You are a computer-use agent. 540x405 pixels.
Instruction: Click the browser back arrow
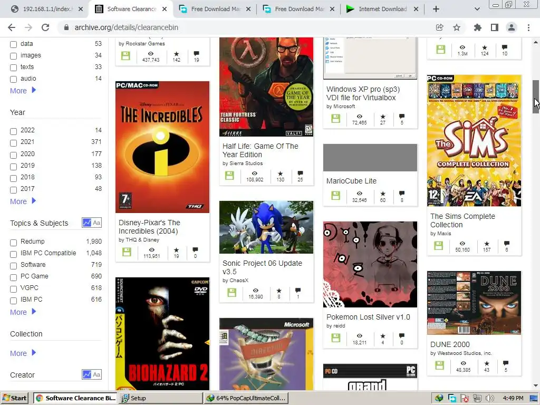tap(12, 27)
